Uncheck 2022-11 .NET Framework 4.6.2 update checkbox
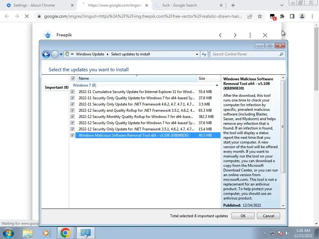319x239 pixels. pos(72,104)
